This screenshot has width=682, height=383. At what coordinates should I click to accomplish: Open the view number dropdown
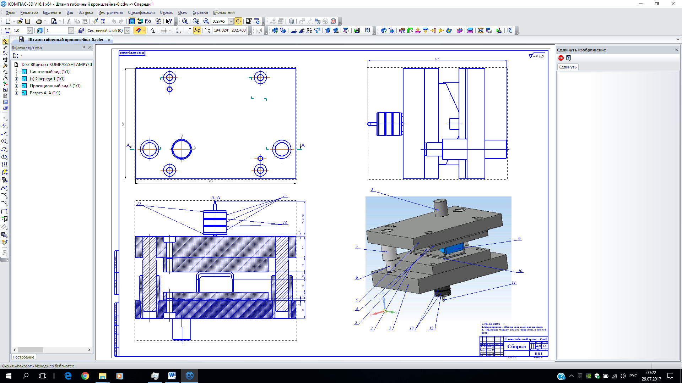tap(71, 30)
